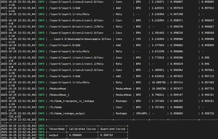Click the cosine value 0.997482
Viewport: 218px width, 139px height.
point(208,82)
